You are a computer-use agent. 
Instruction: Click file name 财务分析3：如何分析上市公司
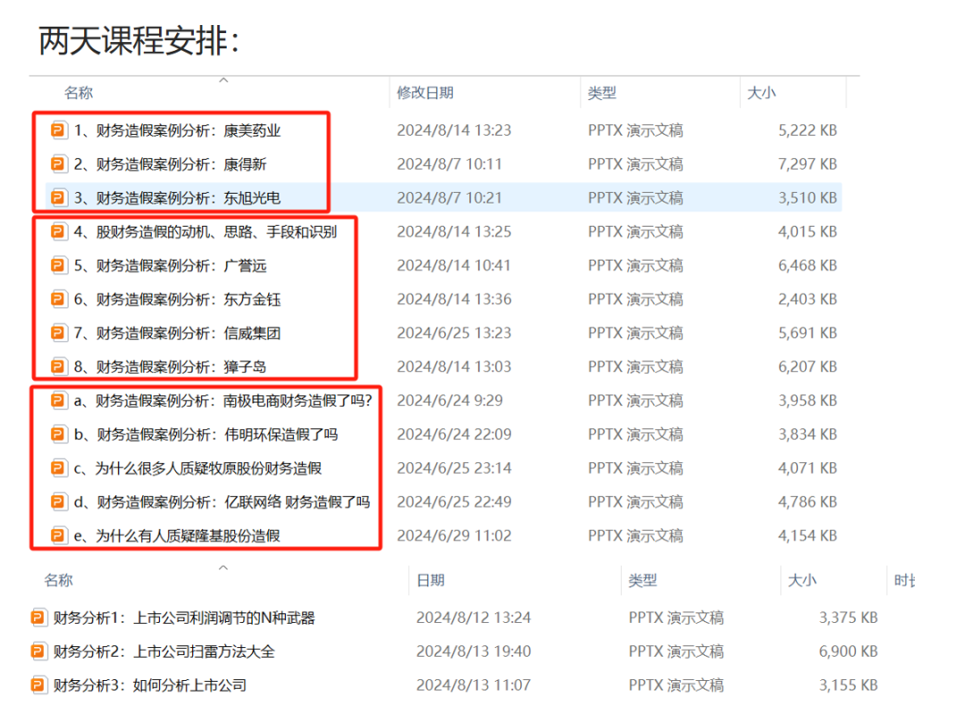tap(149, 685)
